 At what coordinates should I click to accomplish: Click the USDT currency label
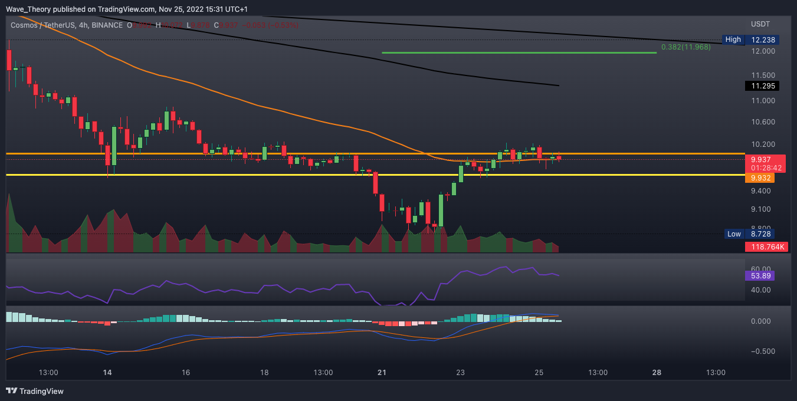[760, 24]
